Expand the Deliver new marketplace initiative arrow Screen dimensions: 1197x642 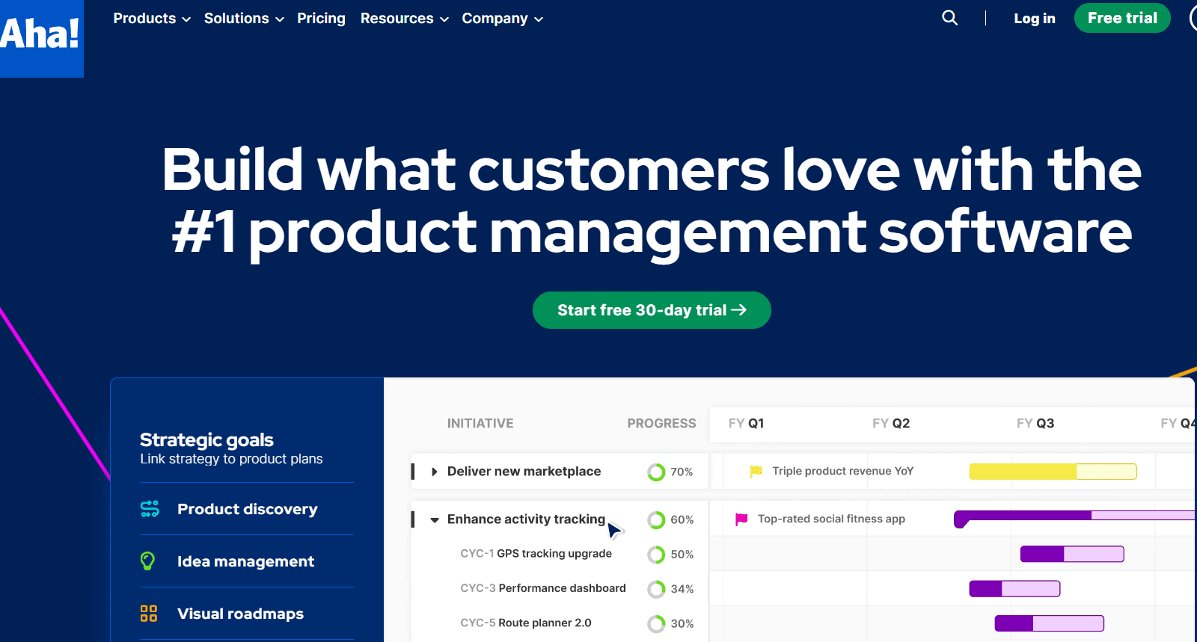tap(434, 472)
